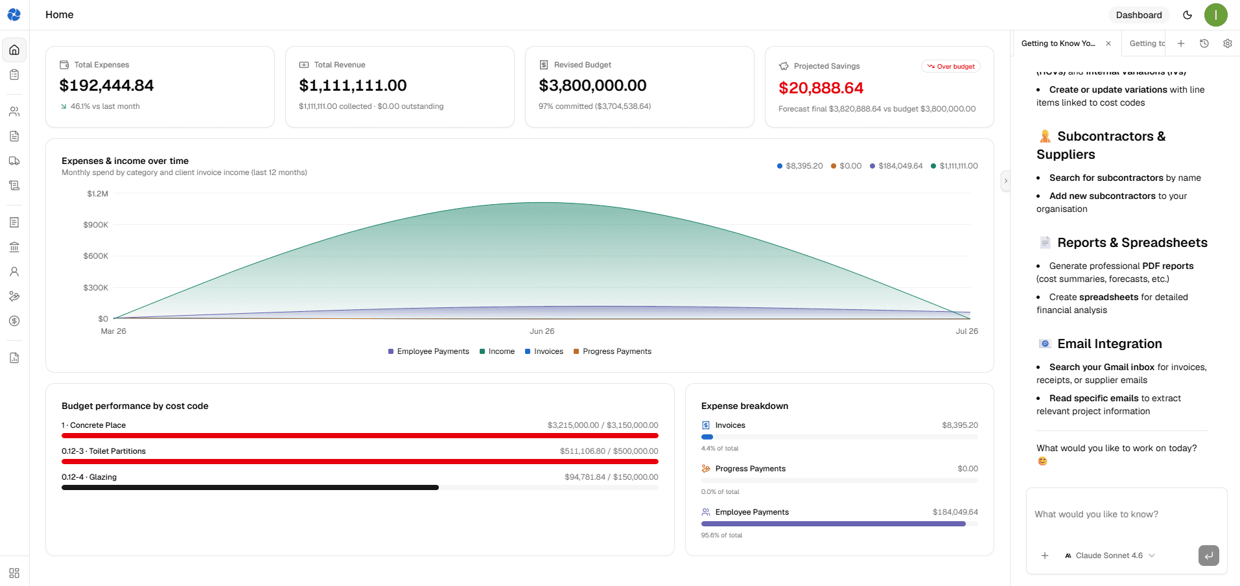Open the clipboard icon in sidebar

(x=14, y=75)
